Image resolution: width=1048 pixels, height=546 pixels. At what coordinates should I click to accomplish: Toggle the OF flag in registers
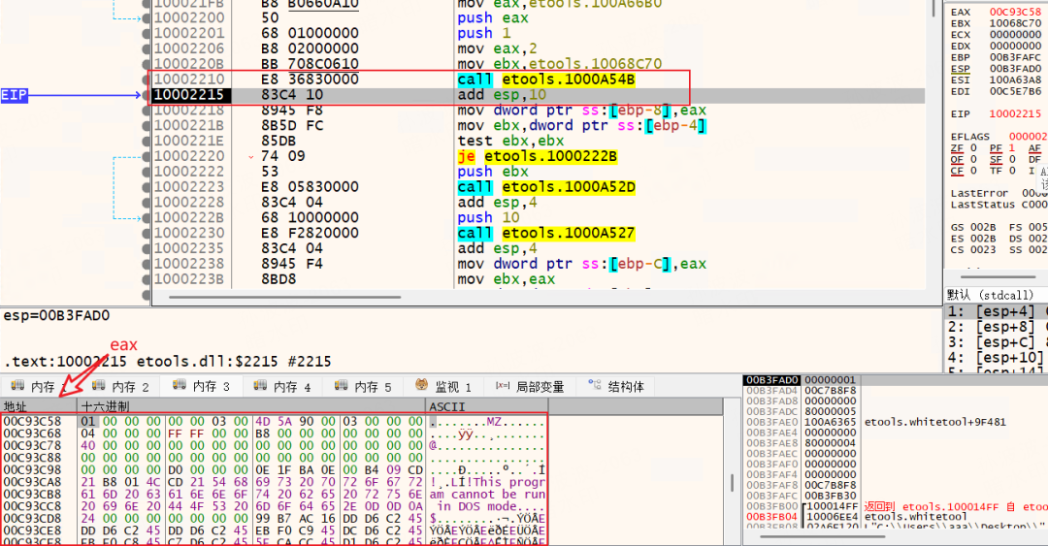click(x=957, y=159)
